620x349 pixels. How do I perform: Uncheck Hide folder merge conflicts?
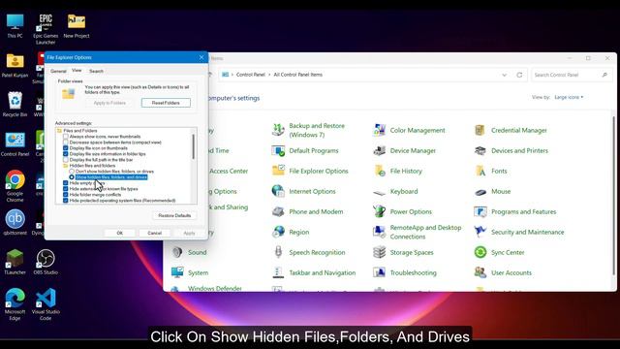point(66,194)
